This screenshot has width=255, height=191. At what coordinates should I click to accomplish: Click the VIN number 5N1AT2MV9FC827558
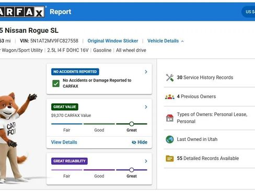click(x=54, y=41)
